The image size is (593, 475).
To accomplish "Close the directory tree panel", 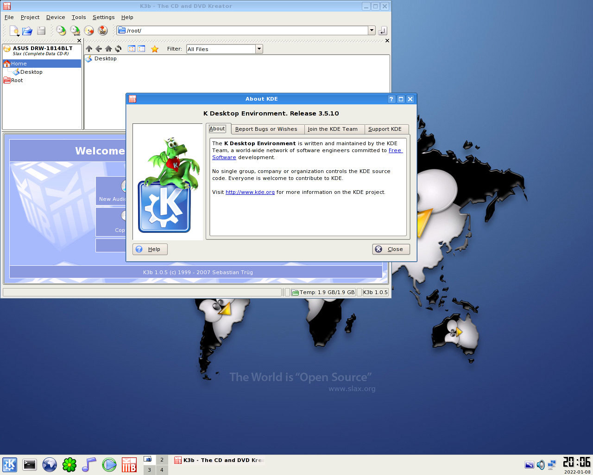I will tap(79, 41).
